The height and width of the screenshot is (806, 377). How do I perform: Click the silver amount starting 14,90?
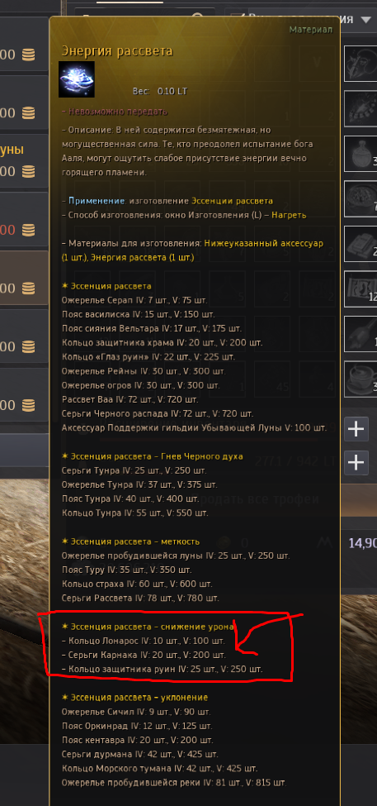point(363,543)
